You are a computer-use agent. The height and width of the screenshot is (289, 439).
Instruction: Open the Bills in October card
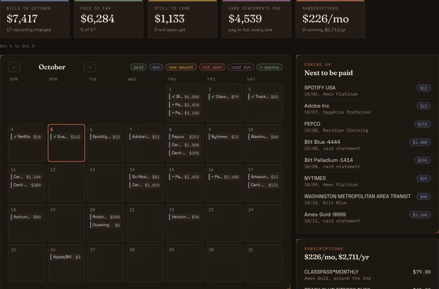click(x=35, y=19)
